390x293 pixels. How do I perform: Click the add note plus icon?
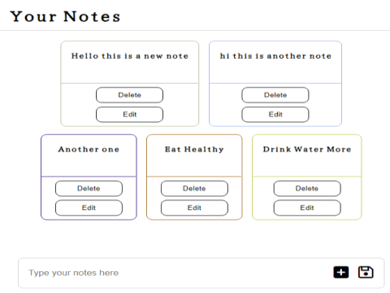(341, 272)
